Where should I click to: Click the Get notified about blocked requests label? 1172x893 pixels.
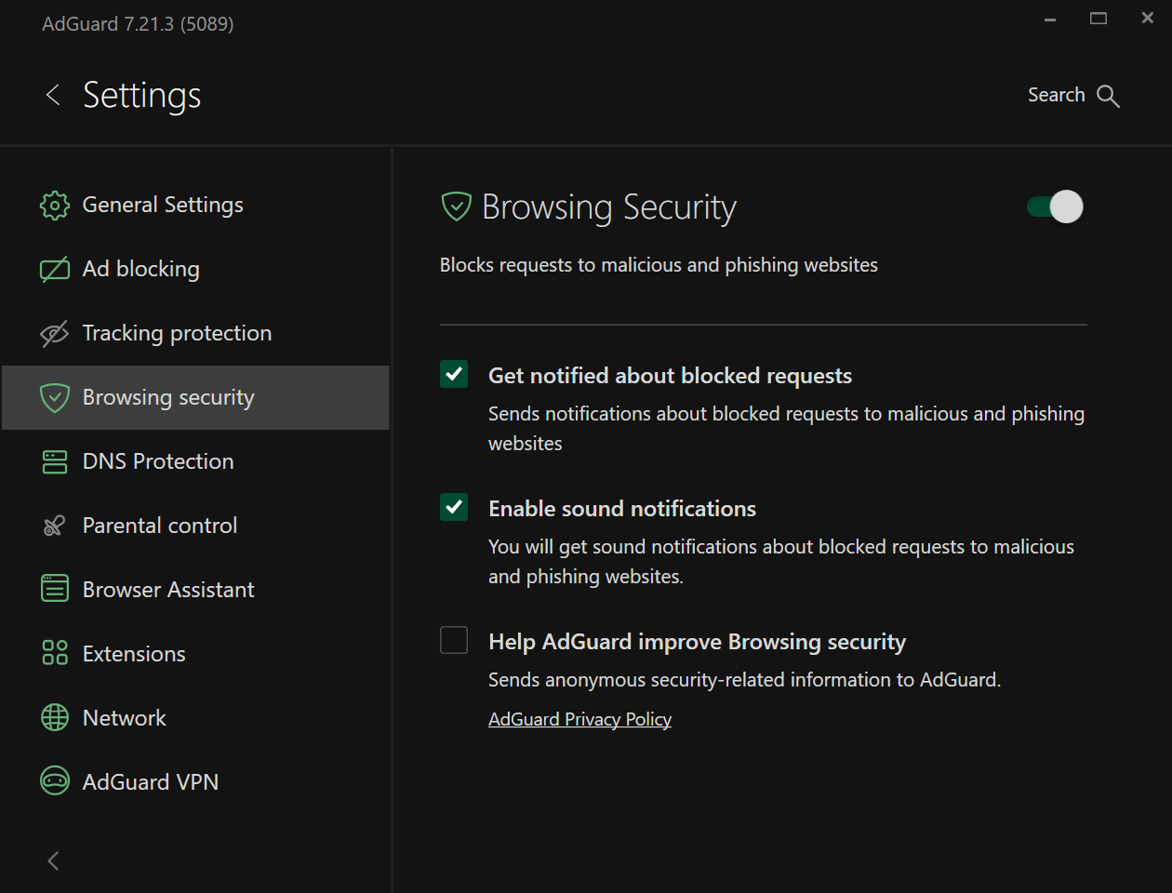(x=670, y=376)
